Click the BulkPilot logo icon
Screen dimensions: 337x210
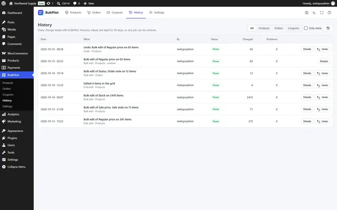pyautogui.click(x=41, y=13)
